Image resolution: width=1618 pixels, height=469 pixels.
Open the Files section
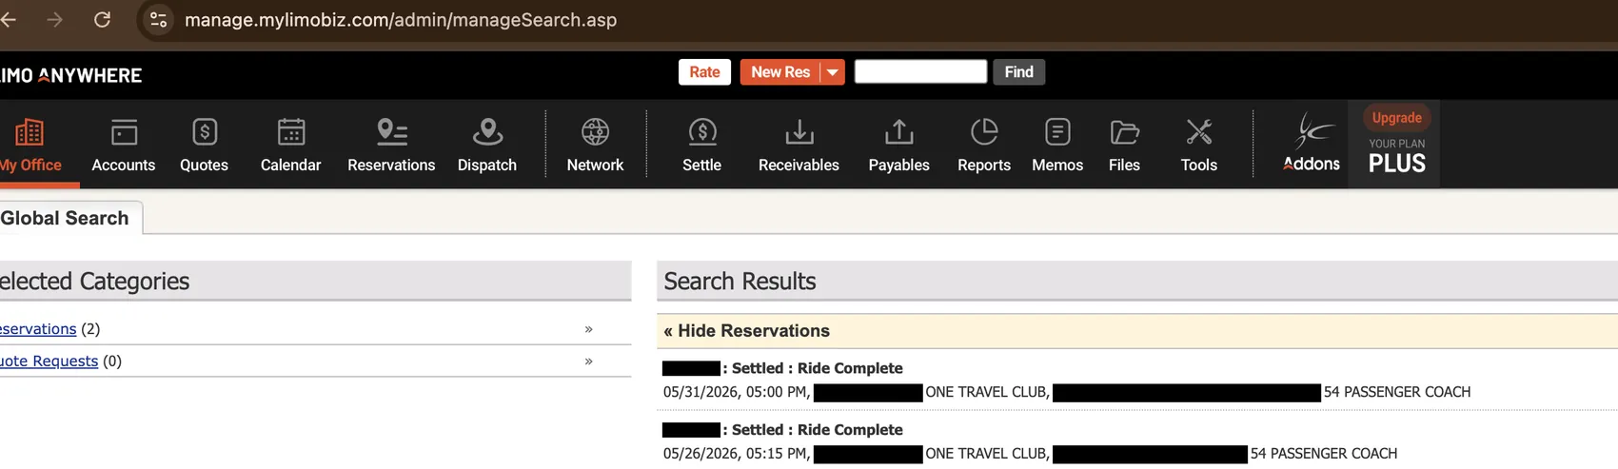point(1124,145)
